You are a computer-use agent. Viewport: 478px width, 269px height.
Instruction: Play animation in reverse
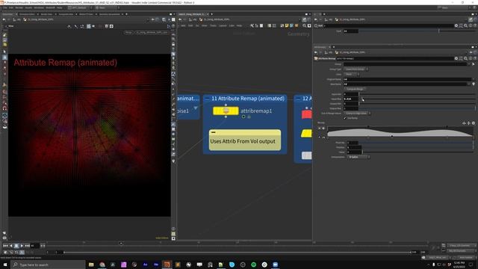(x=11, y=246)
